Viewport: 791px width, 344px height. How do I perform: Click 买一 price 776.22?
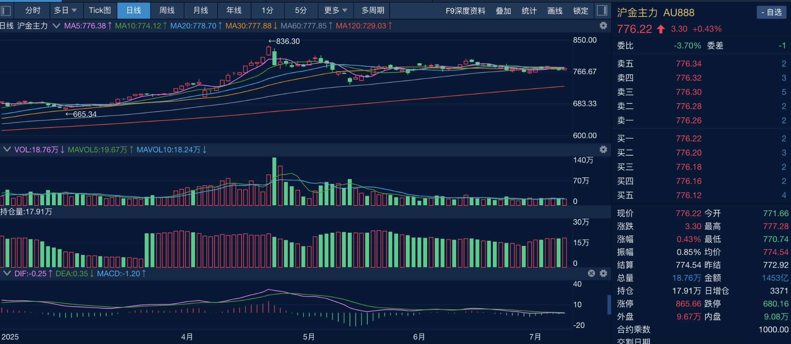[x=689, y=138]
